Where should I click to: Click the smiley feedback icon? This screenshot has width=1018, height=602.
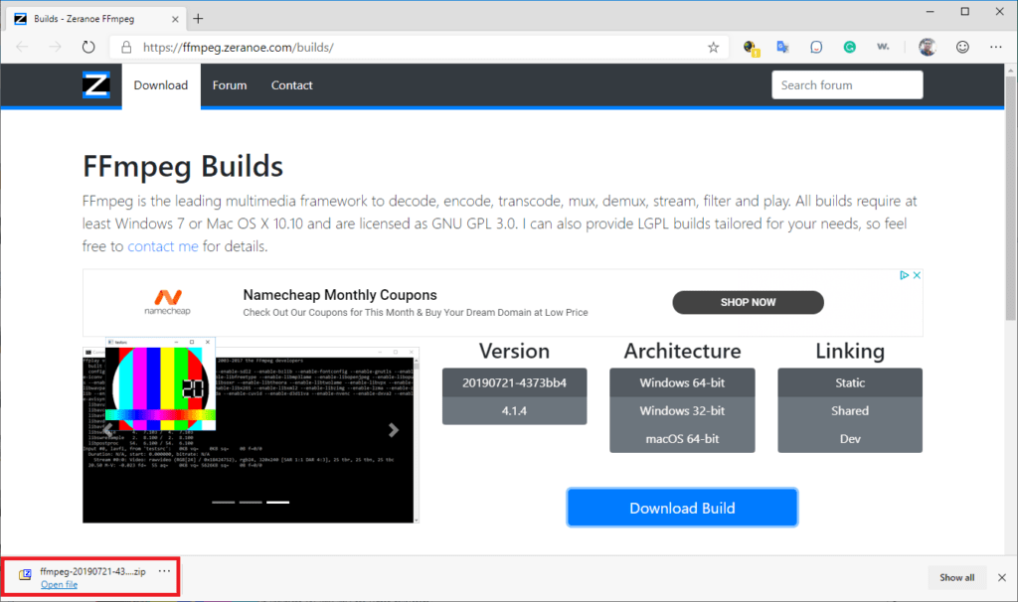[x=961, y=47]
